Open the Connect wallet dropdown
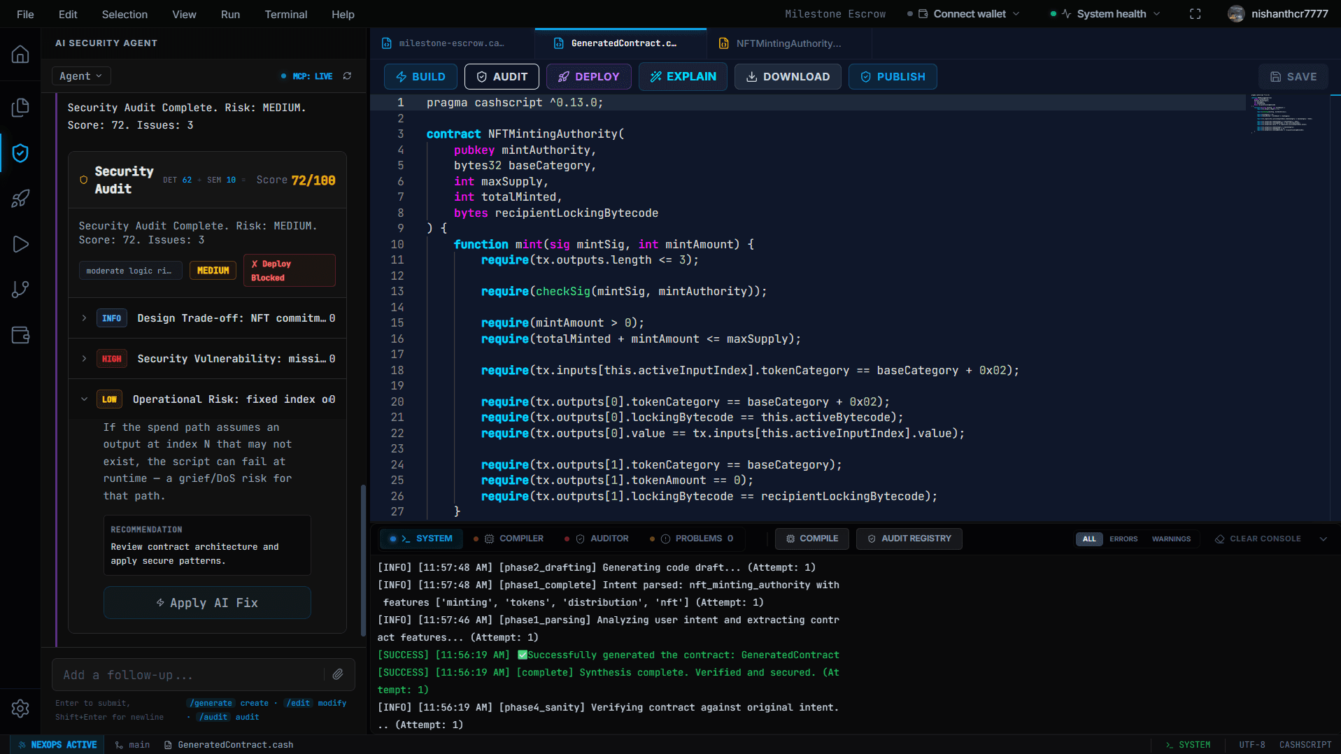 [964, 14]
